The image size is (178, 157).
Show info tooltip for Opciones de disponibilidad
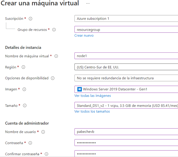pos(53,78)
